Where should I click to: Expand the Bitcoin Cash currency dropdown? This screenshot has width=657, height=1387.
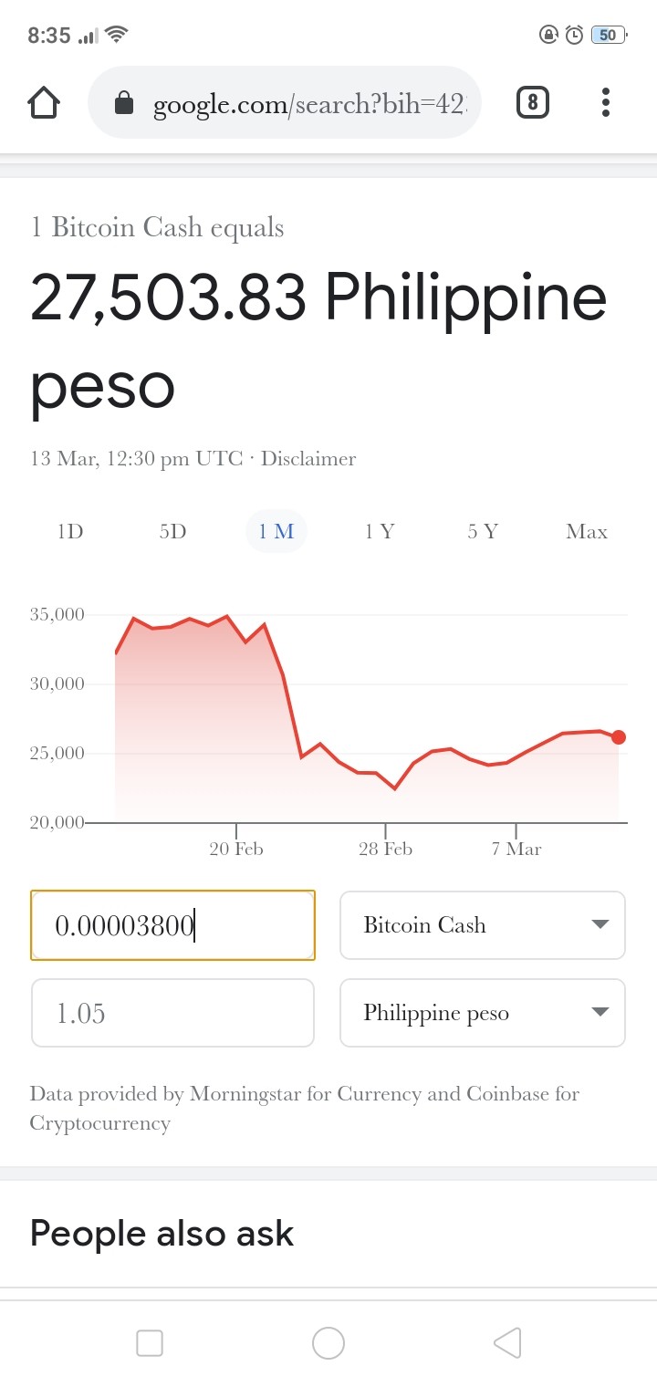pyautogui.click(x=483, y=925)
